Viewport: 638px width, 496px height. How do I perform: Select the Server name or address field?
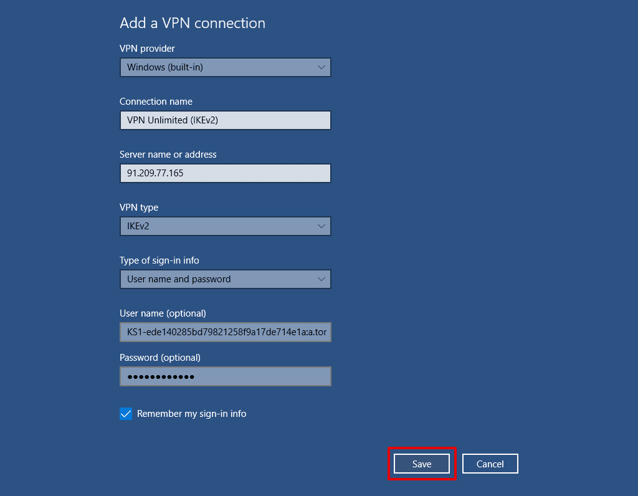pyautogui.click(x=225, y=173)
